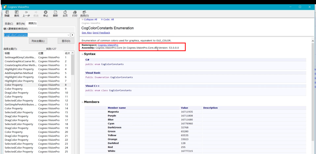Click DarkGreen member name cell
This screenshot has width=316, height=154.
(x=143, y=127)
